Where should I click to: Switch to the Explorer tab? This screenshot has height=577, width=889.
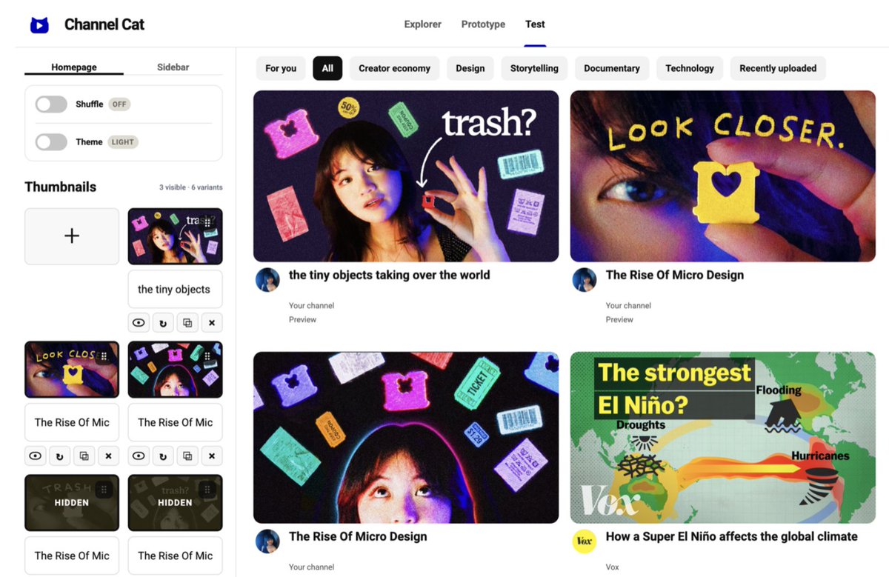click(x=423, y=24)
